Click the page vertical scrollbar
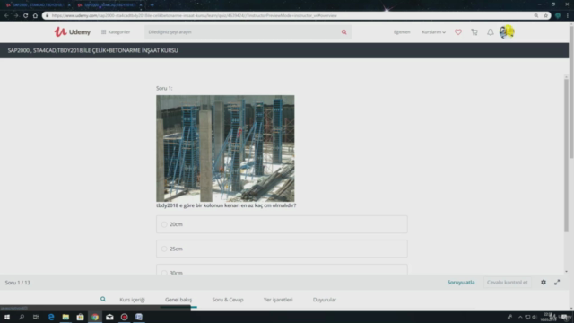Screen dimensions: 574x323 coord(571,92)
